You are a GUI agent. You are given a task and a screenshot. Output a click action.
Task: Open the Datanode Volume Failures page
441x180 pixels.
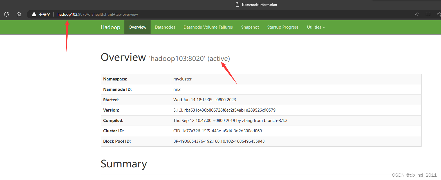[208, 27]
